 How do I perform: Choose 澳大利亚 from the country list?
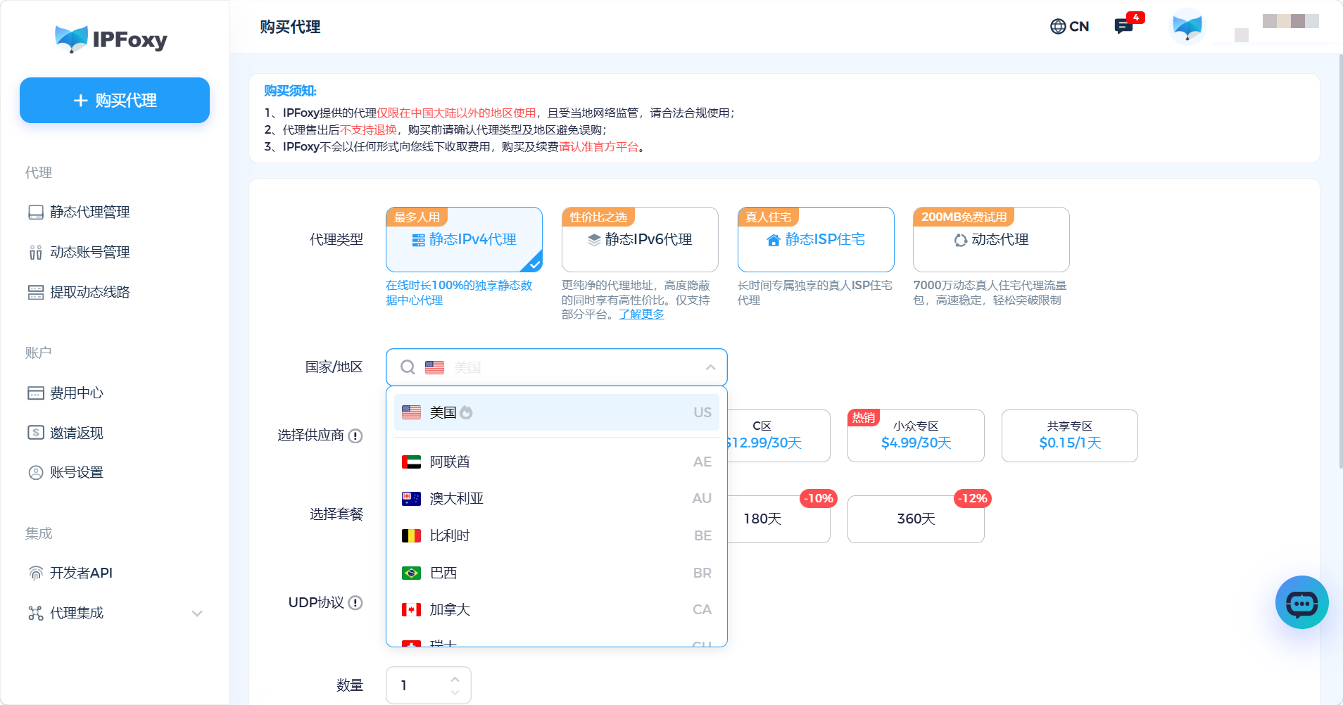[557, 499]
